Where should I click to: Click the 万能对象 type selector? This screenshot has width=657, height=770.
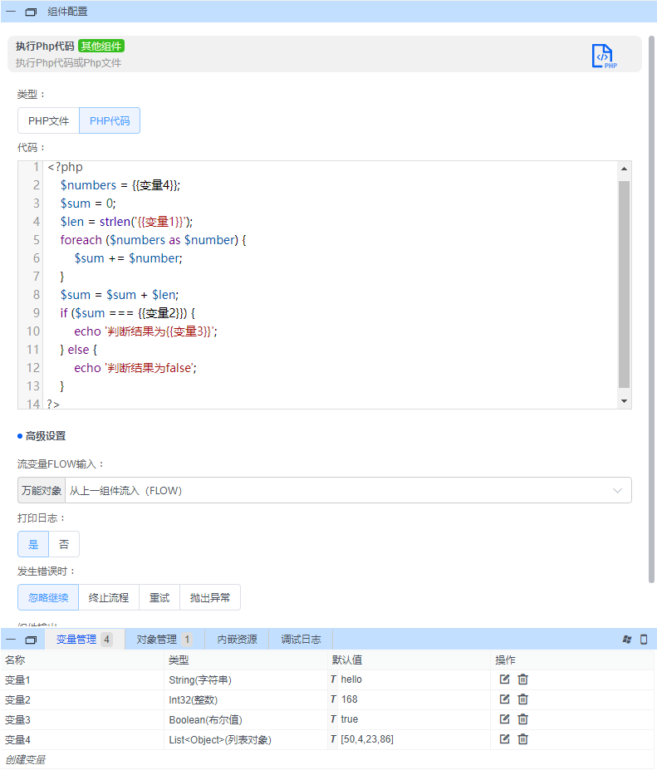coord(42,491)
